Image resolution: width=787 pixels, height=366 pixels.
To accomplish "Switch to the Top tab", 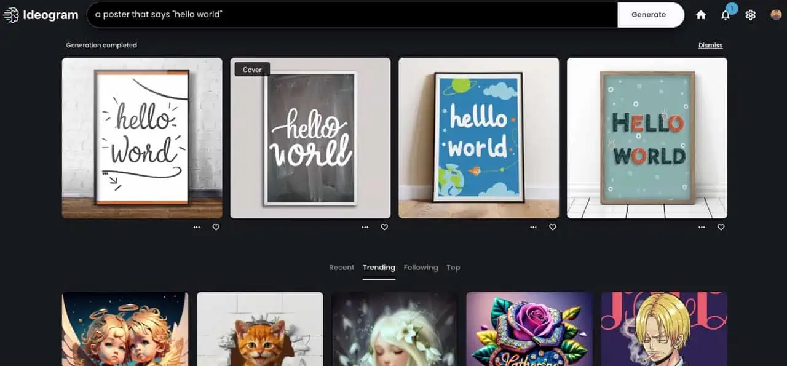I will coord(453,268).
